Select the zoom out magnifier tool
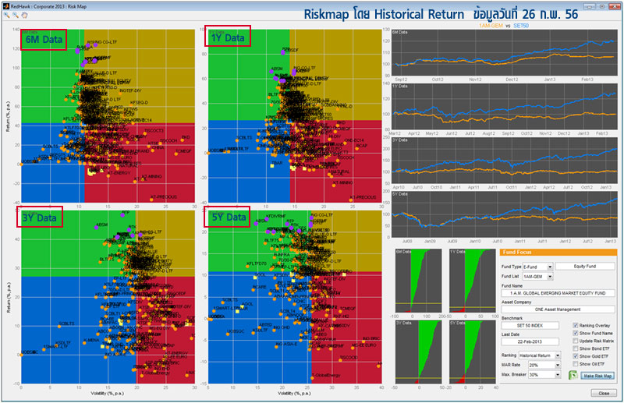 click(15, 15)
